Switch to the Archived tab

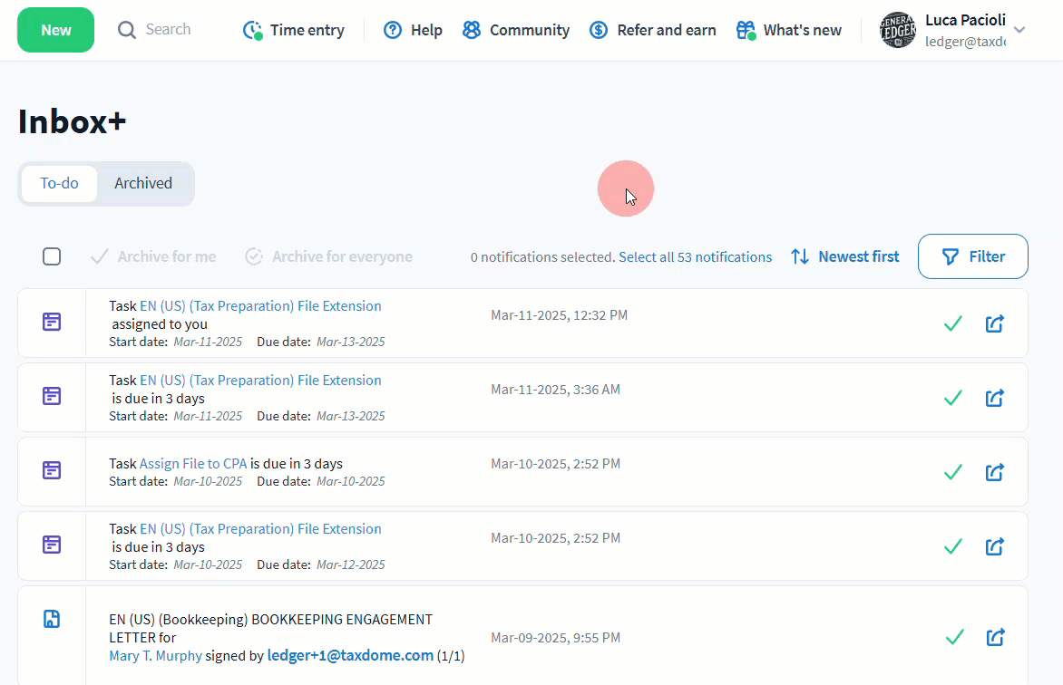tap(143, 183)
